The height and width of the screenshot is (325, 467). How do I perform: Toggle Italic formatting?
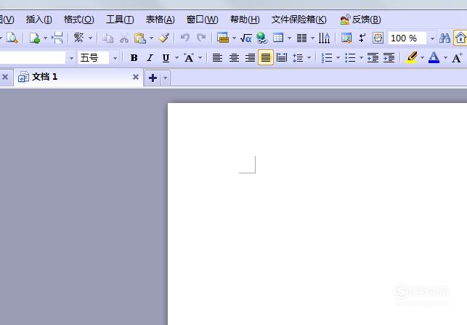[x=150, y=57]
